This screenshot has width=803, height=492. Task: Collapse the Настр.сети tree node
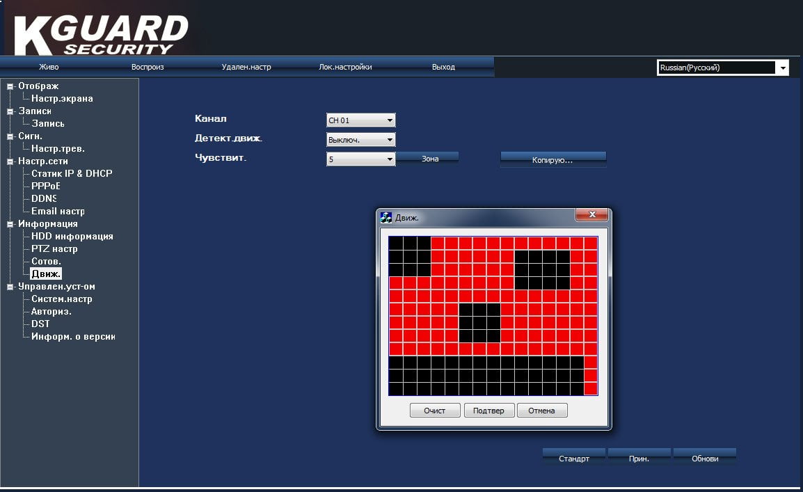10,161
